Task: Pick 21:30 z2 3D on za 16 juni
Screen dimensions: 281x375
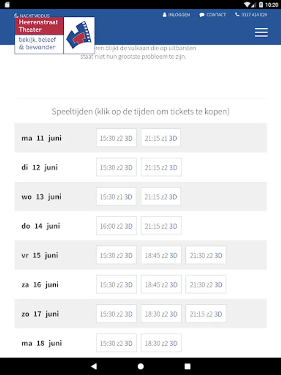Action: click(x=206, y=285)
